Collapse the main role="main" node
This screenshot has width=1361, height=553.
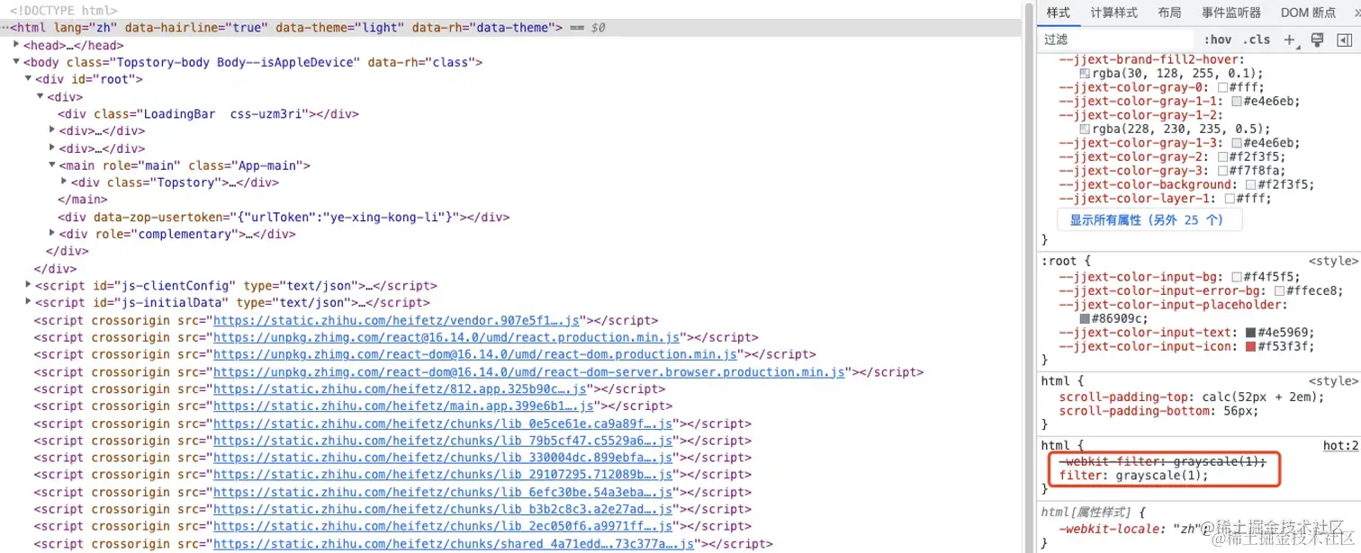(x=52, y=165)
